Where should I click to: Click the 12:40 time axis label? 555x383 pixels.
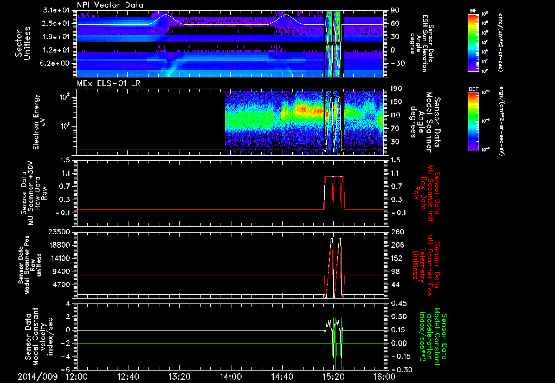pyautogui.click(x=128, y=377)
